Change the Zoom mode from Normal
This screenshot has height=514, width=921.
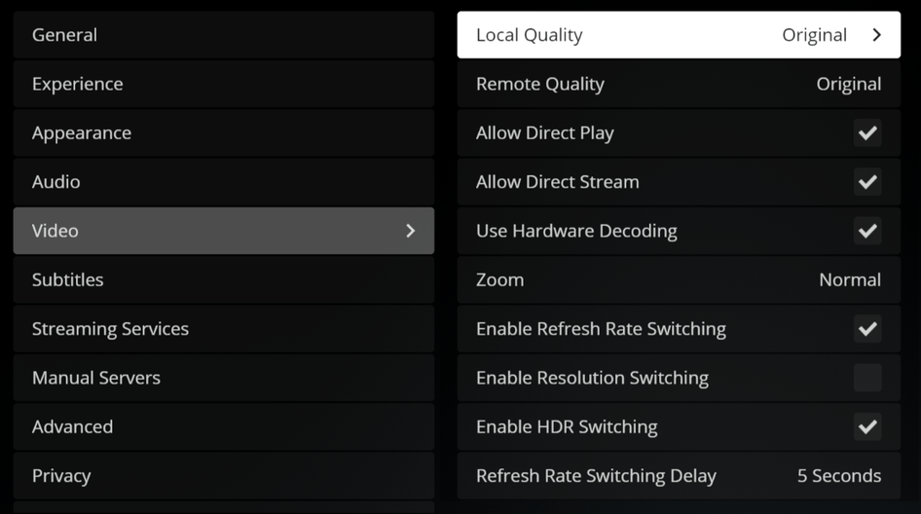(849, 280)
